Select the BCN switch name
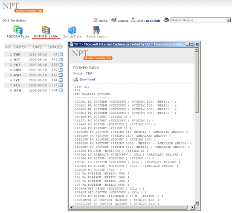Image resolution: width=232 pixels, height=213 pixels. click(x=17, y=85)
